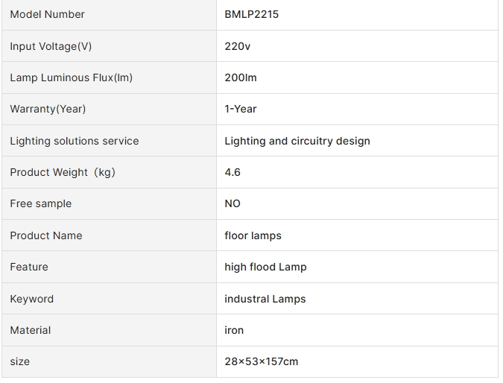Click the size row label
Viewport: 503px width, 383px height.
pyautogui.click(x=20, y=362)
